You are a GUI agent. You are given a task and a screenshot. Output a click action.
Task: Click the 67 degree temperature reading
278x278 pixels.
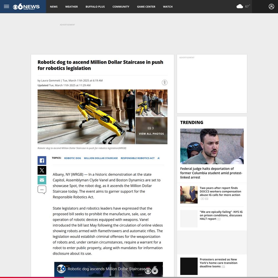click(247, 6)
